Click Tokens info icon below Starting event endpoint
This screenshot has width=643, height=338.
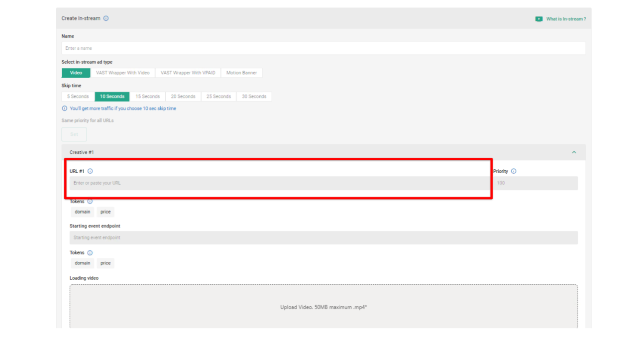90,253
